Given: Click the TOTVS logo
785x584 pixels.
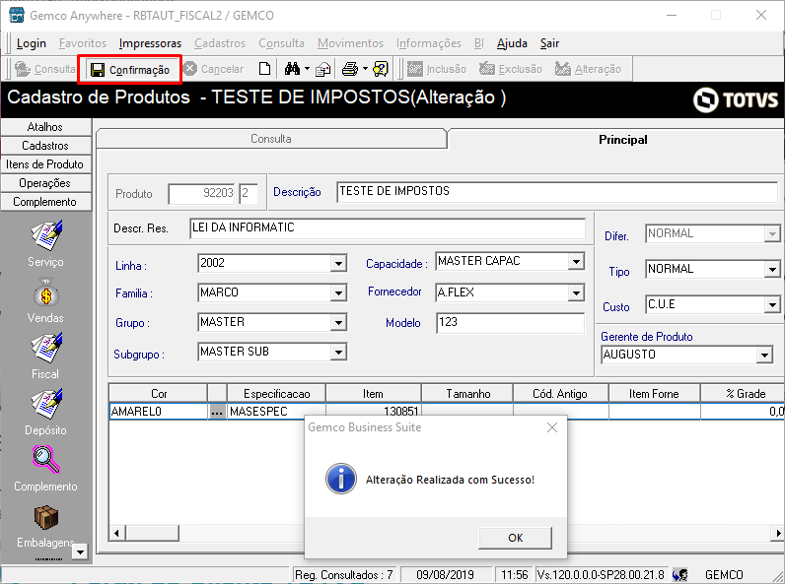Looking at the screenshot, I should 736,99.
